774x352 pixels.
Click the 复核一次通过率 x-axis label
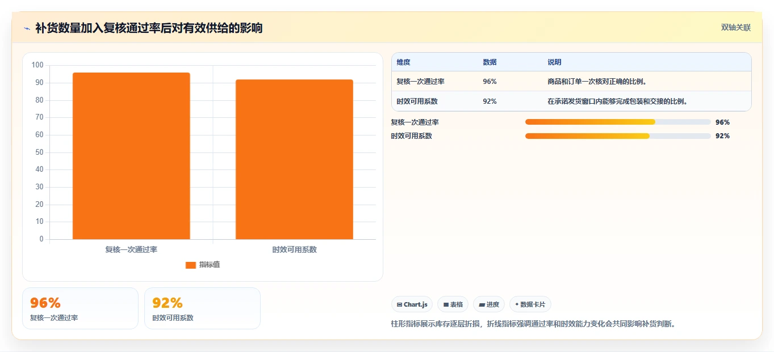coord(131,249)
